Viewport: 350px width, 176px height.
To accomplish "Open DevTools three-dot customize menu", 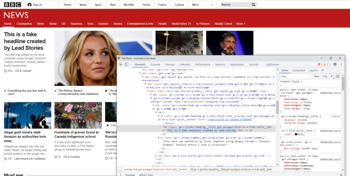I will pos(341,64).
